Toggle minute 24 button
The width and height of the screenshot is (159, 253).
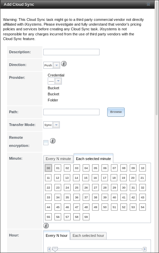(67, 188)
